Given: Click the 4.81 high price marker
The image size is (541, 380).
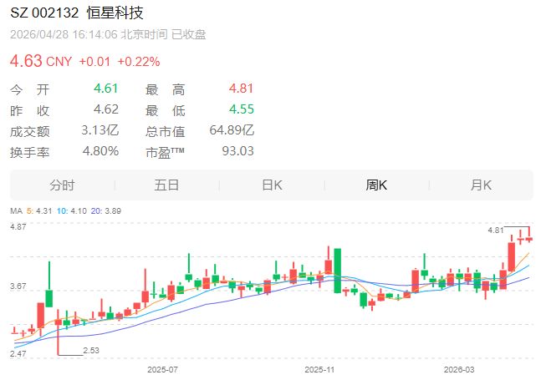Looking at the screenshot, I should tap(496, 231).
